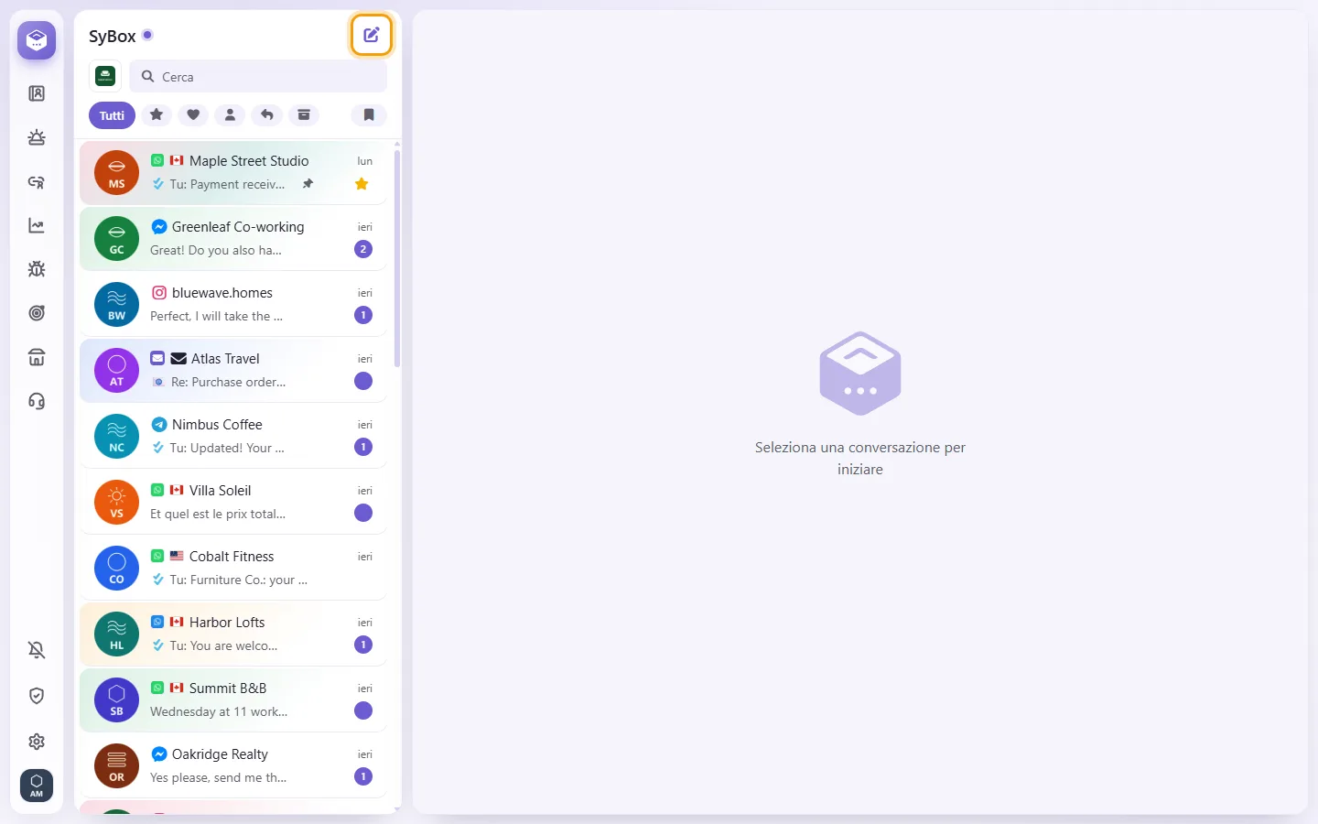The width and height of the screenshot is (1318, 824).
Task: Open the Harbor Lofts conversation
Action: click(x=233, y=634)
